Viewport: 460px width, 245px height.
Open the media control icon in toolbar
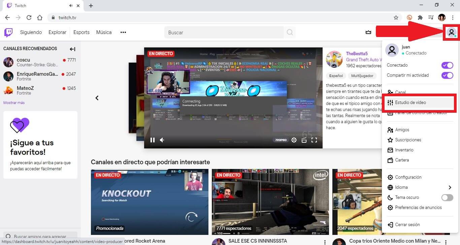[431, 17]
